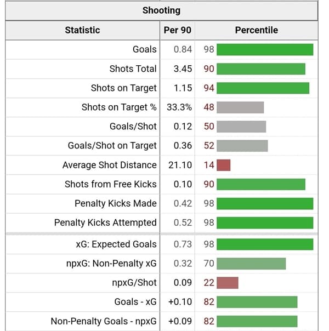
Task: Click the Shooting table title
Action: [161, 10]
